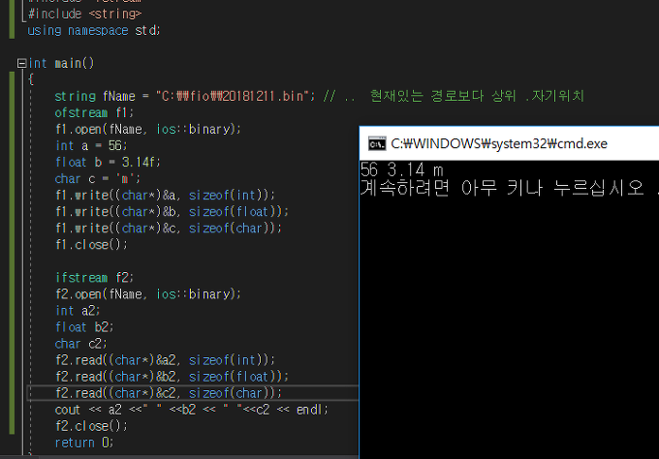Click the 'int main()' function header
This screenshot has height=459, width=659.
pyautogui.click(x=61, y=63)
